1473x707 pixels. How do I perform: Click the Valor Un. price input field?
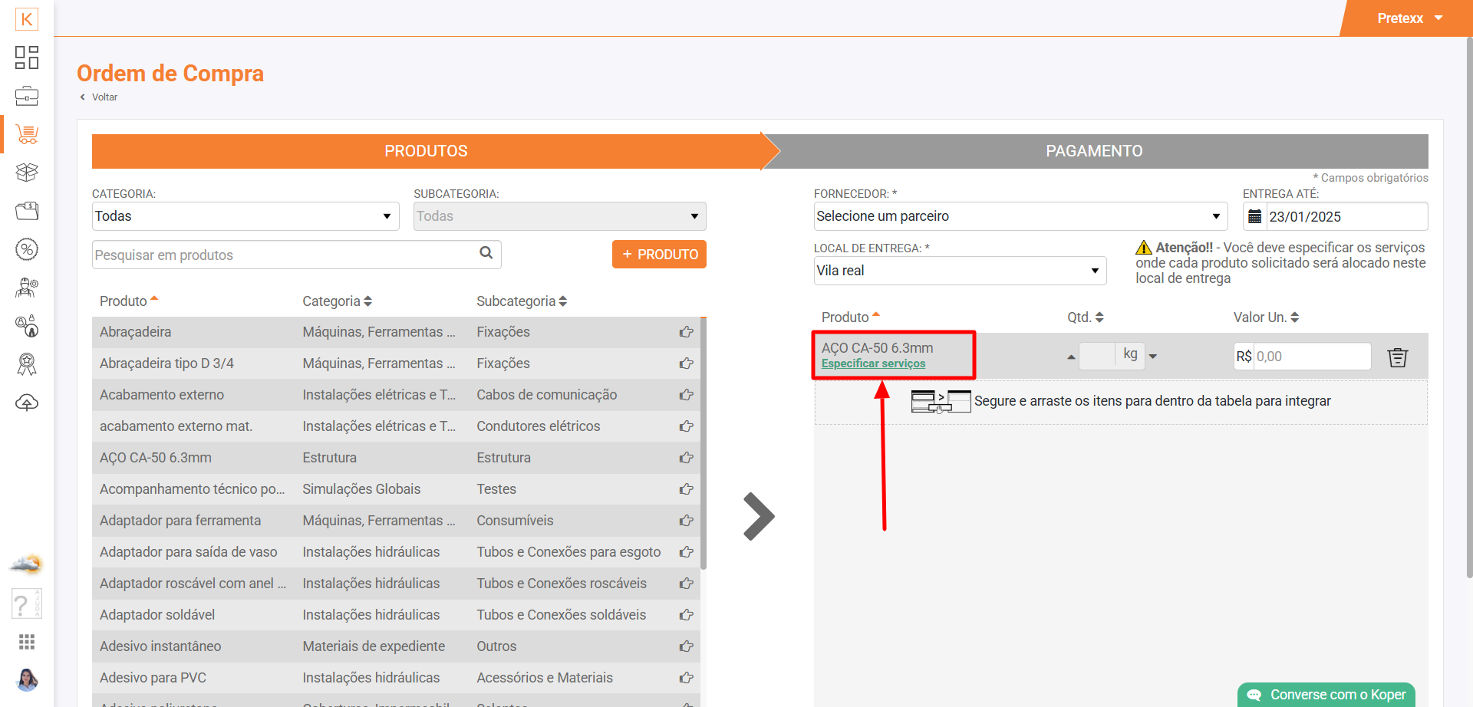1311,357
